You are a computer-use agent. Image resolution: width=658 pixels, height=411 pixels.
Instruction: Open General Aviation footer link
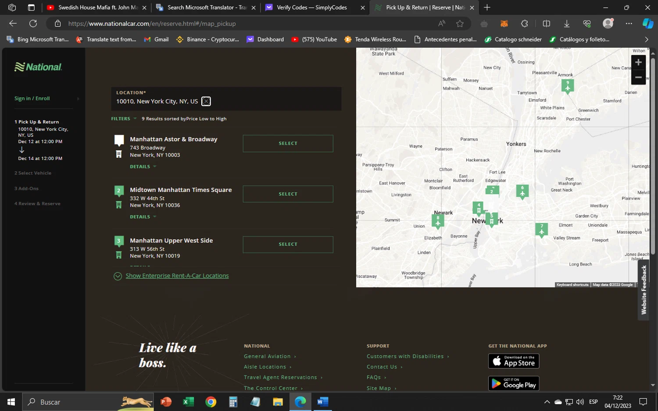click(270, 356)
